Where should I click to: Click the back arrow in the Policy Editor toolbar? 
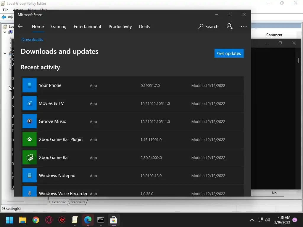[4, 17]
